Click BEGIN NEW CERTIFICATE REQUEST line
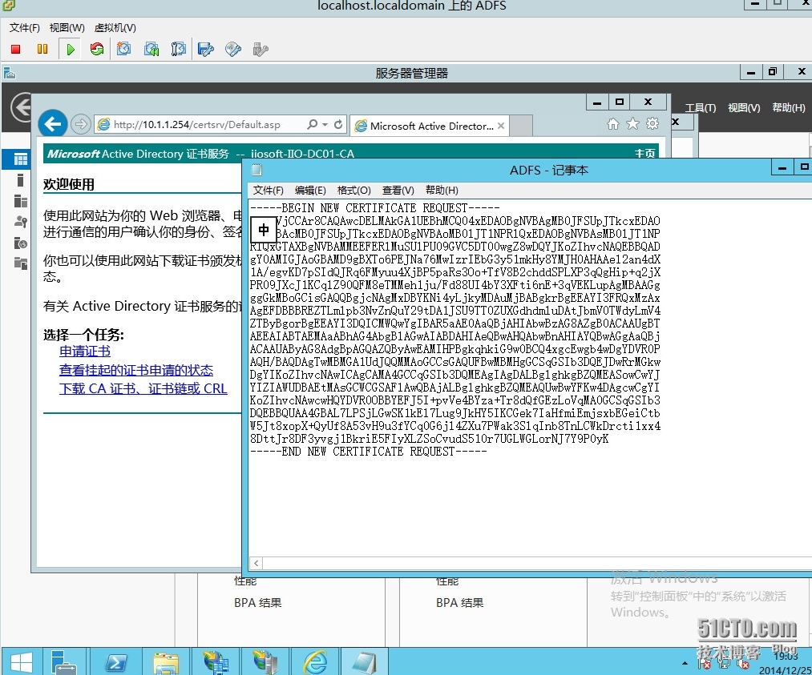 click(x=374, y=208)
